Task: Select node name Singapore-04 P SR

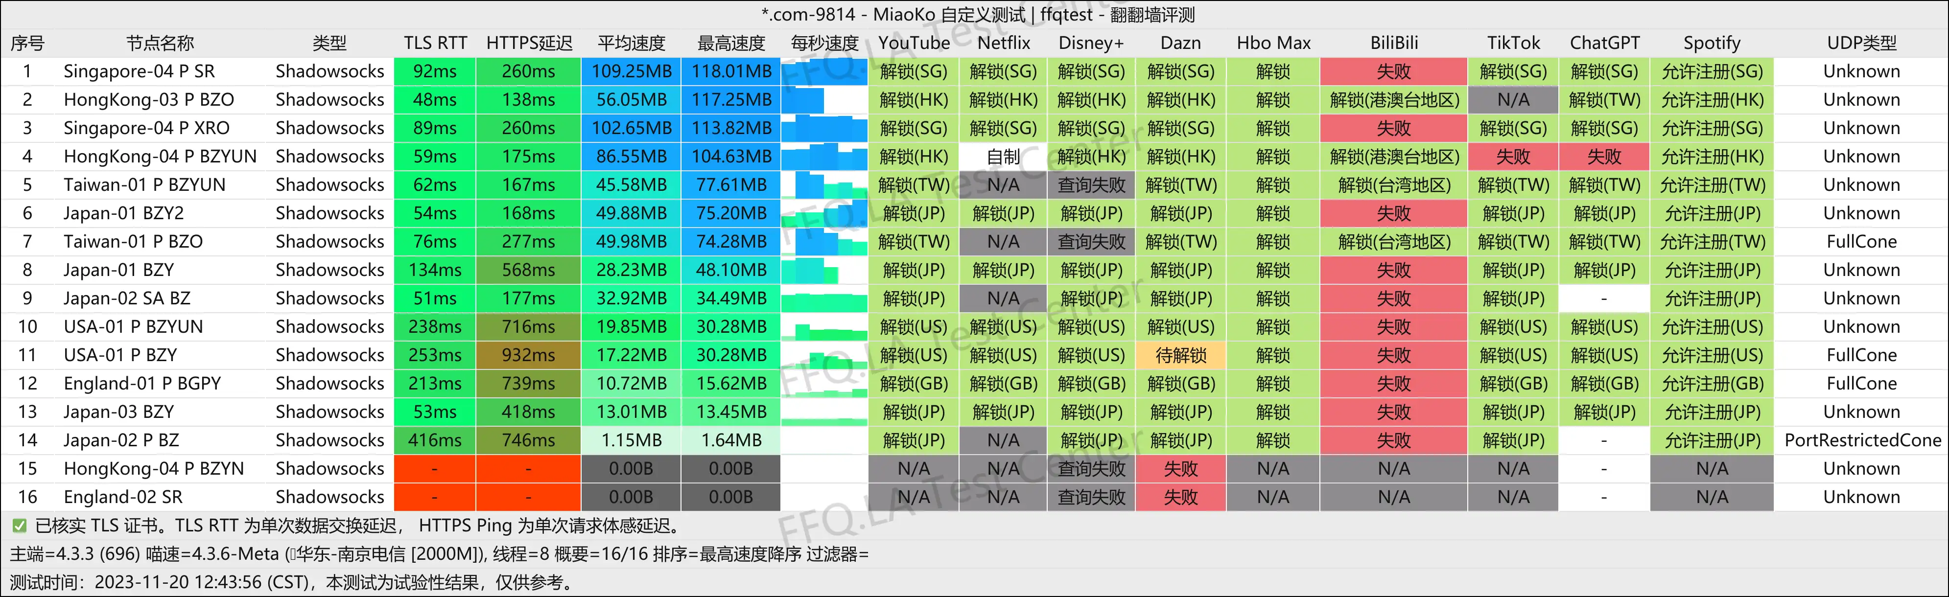Action: [139, 71]
